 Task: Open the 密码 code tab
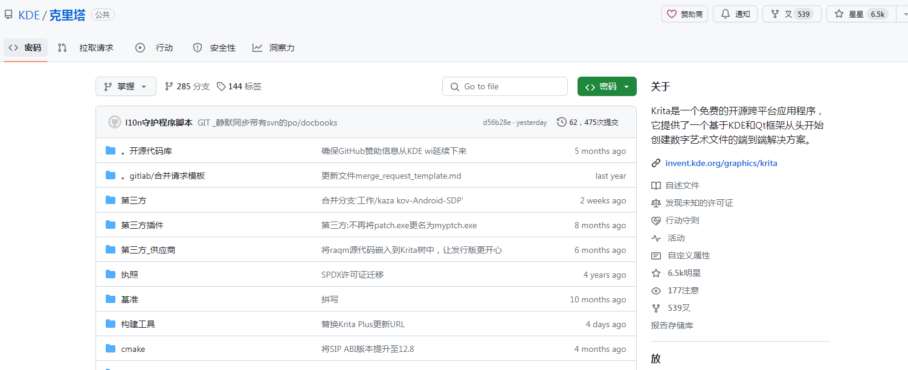(x=25, y=48)
